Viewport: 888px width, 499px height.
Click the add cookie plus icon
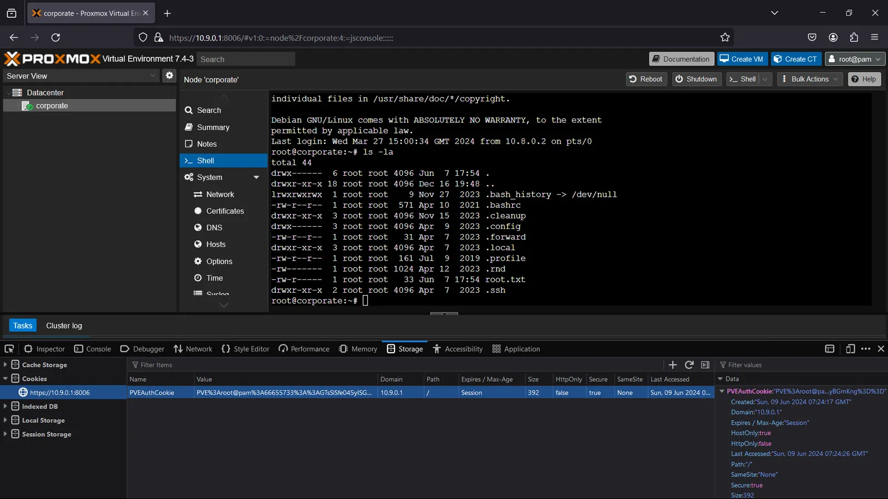click(673, 365)
